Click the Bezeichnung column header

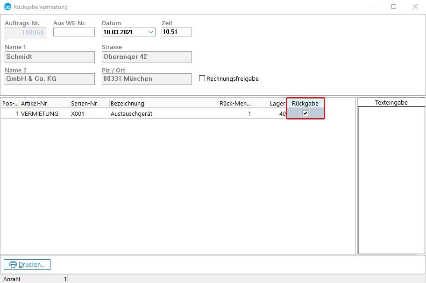coord(163,103)
